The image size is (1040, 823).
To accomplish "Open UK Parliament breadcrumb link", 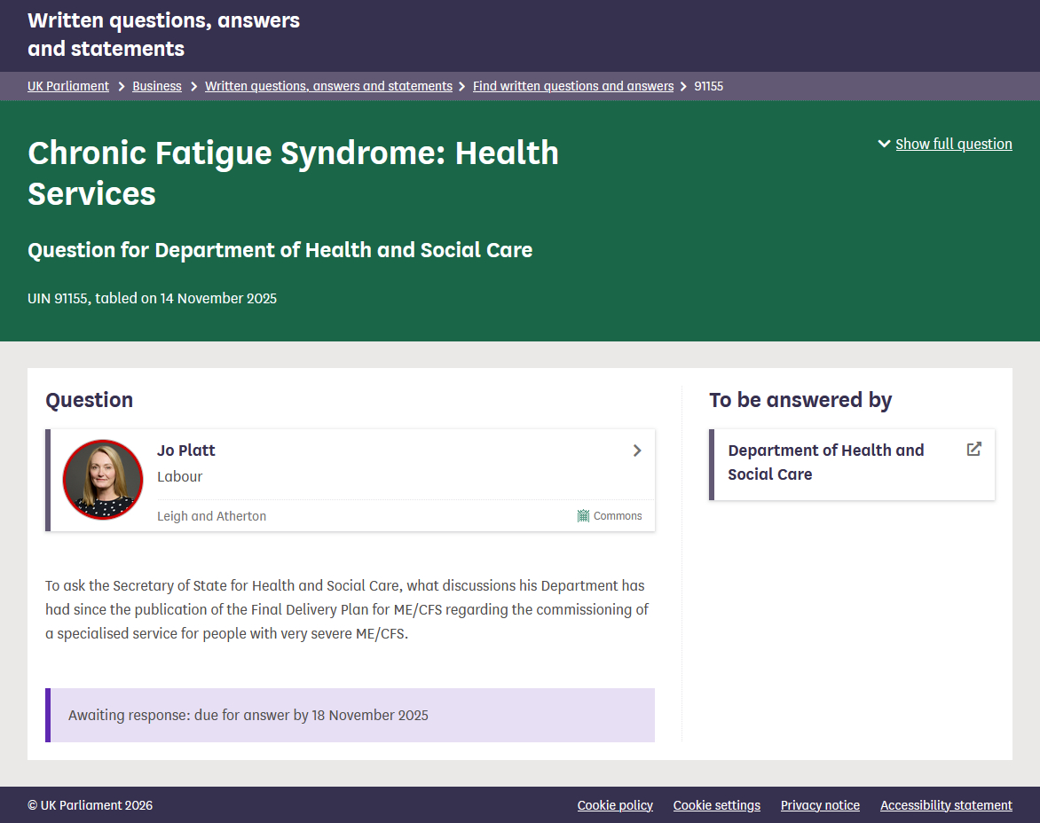I will click(x=68, y=86).
